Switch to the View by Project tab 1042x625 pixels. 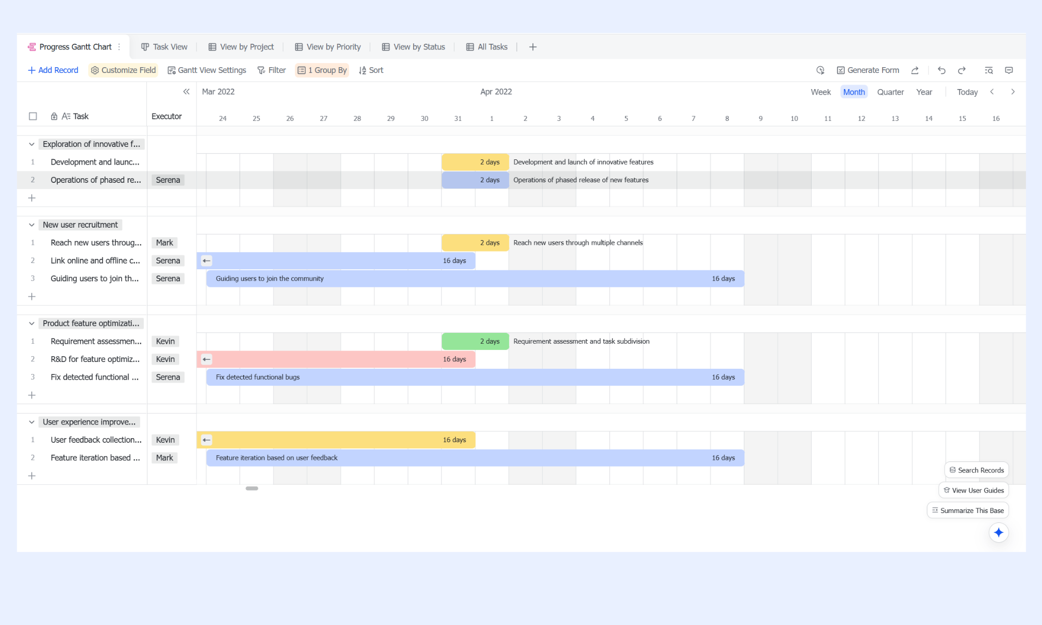coord(241,47)
